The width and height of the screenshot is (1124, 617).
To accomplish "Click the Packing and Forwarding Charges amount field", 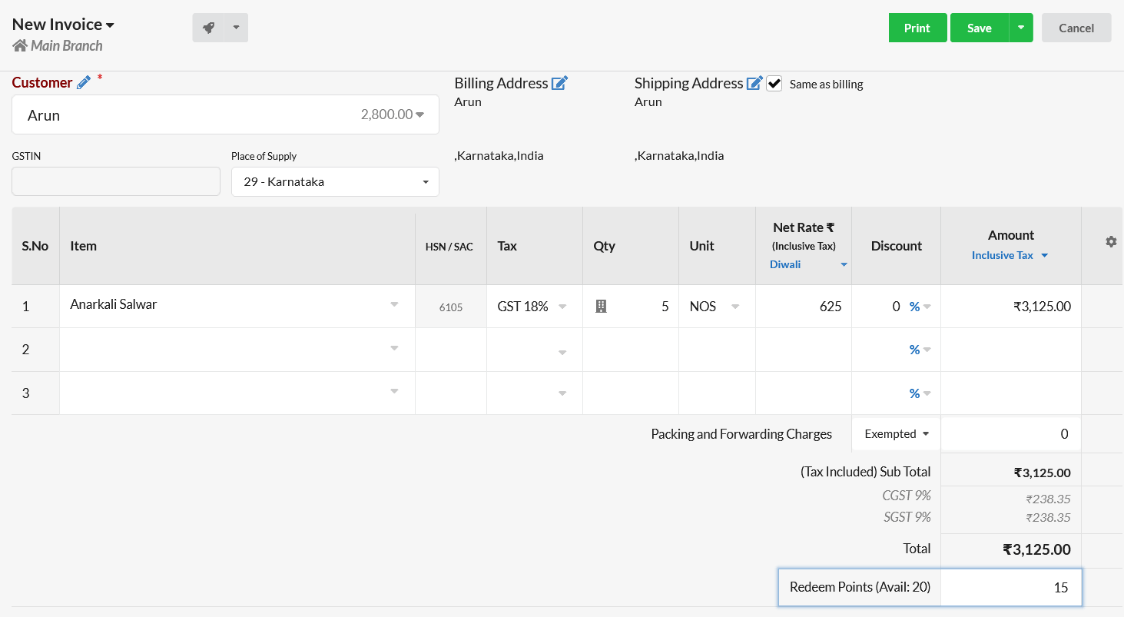I will [x=1011, y=434].
